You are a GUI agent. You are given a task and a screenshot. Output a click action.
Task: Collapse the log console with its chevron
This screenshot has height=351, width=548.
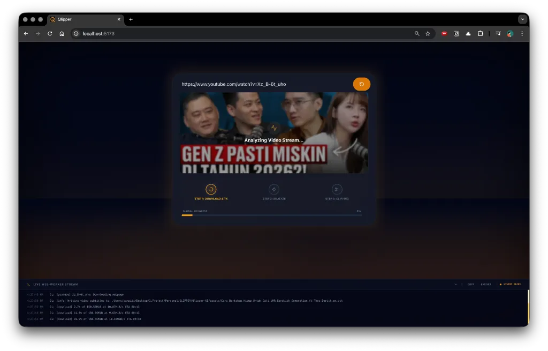[x=455, y=284]
